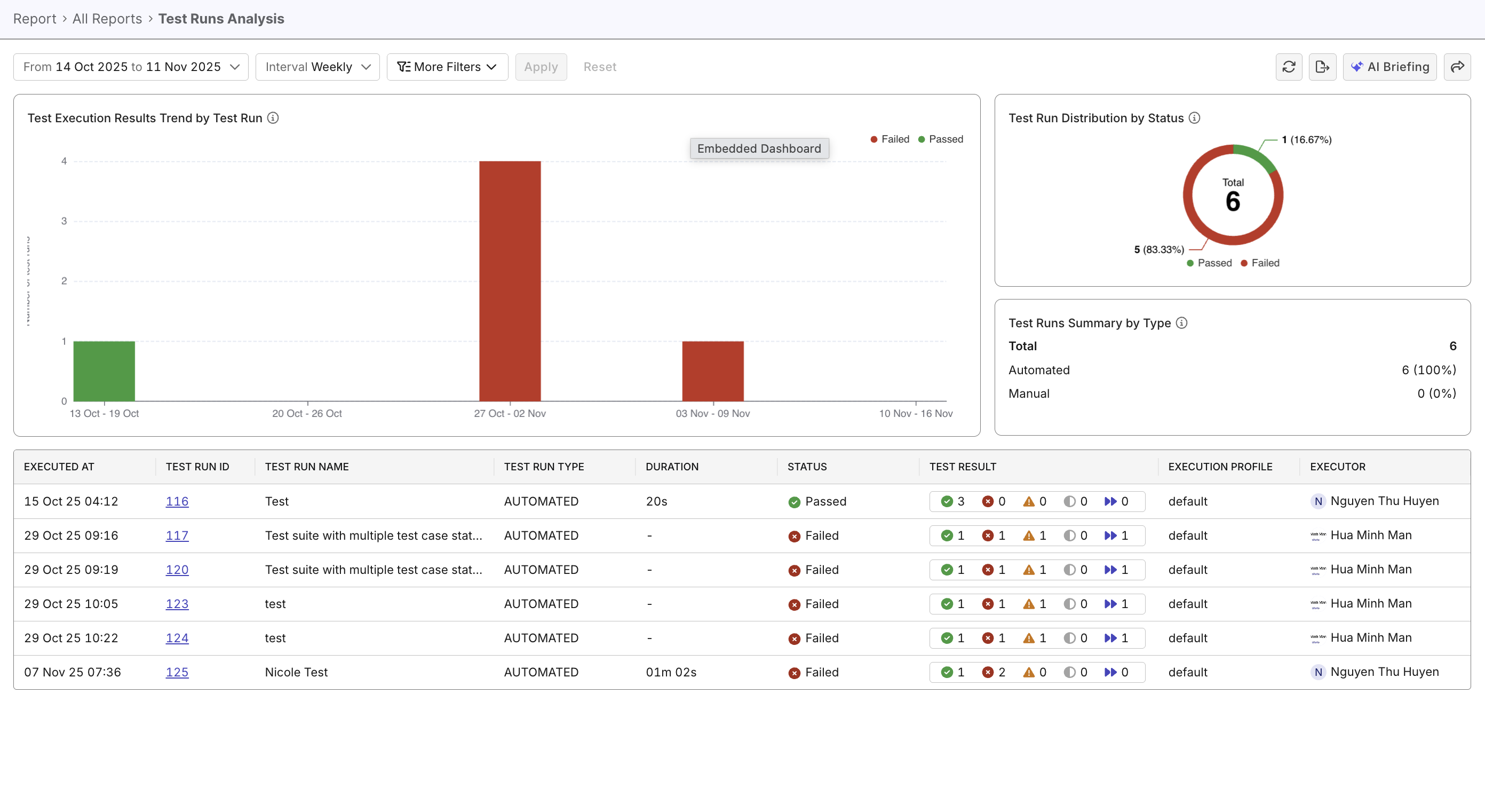1485x788 pixels.
Task: Navigate to All Reports breadcrumb
Action: pyautogui.click(x=107, y=19)
